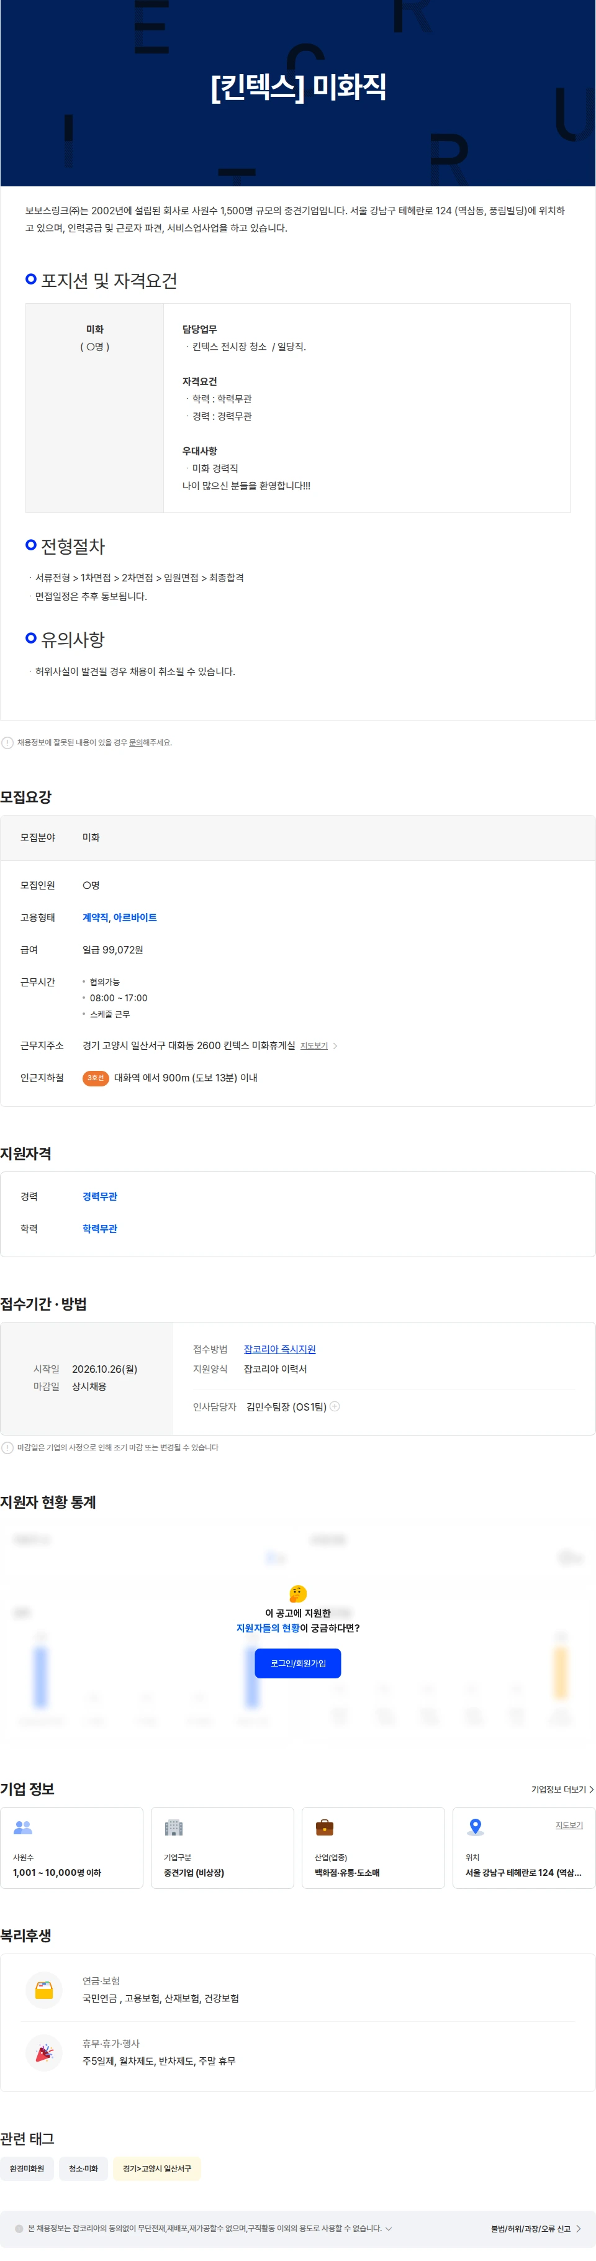Click the 산업(업종) briefcase icon

[325, 1827]
